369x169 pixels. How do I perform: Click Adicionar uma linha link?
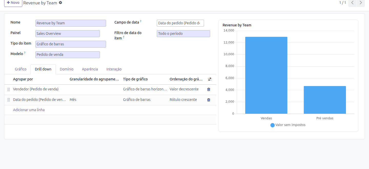(29, 110)
